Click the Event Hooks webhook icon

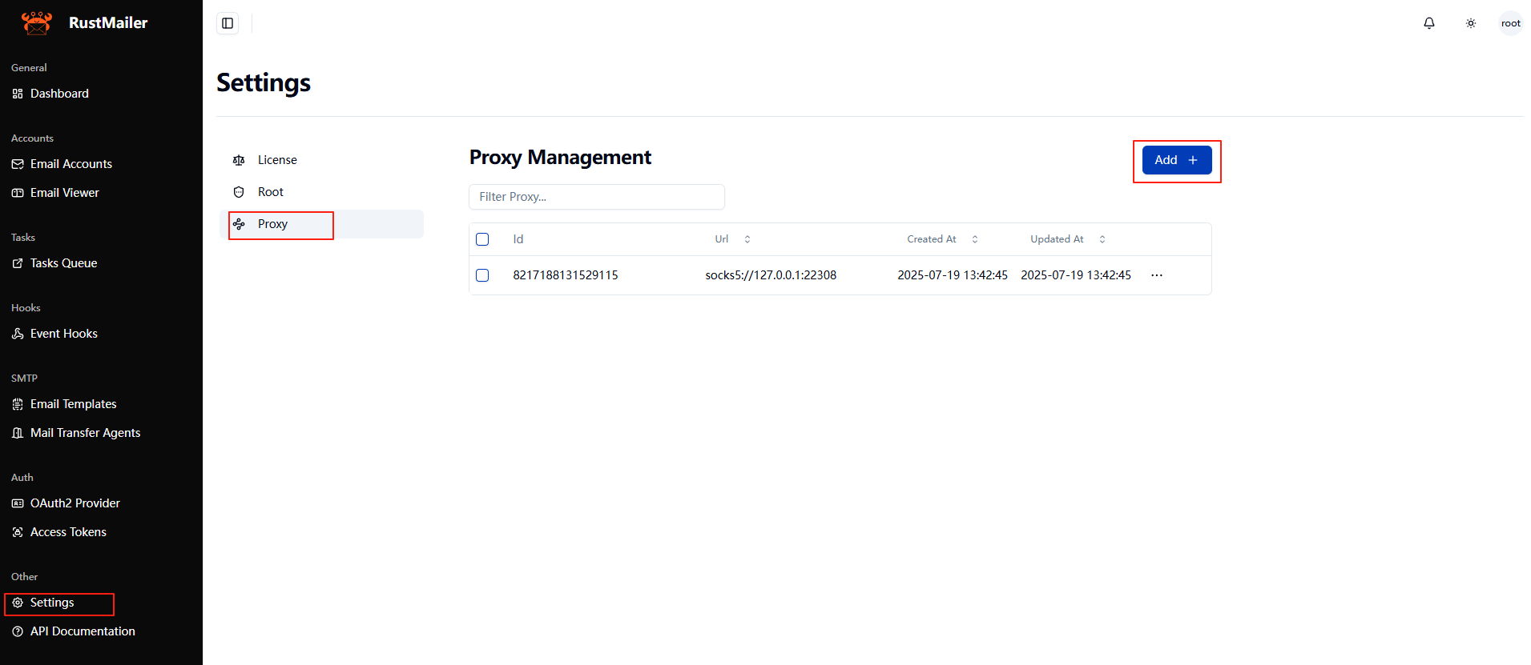(18, 334)
